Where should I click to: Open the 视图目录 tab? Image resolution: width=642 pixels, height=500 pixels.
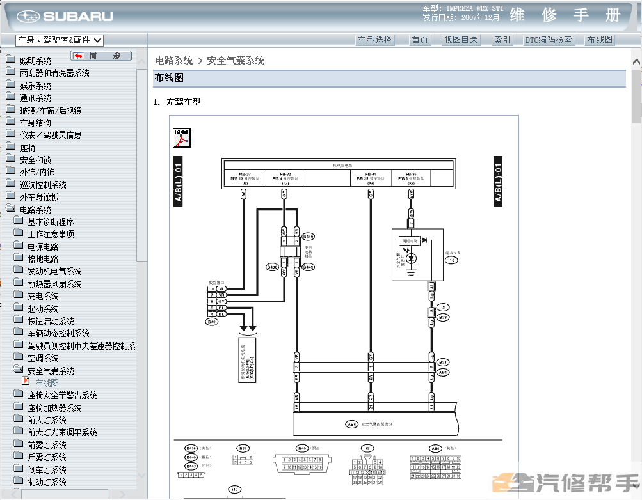[461, 40]
